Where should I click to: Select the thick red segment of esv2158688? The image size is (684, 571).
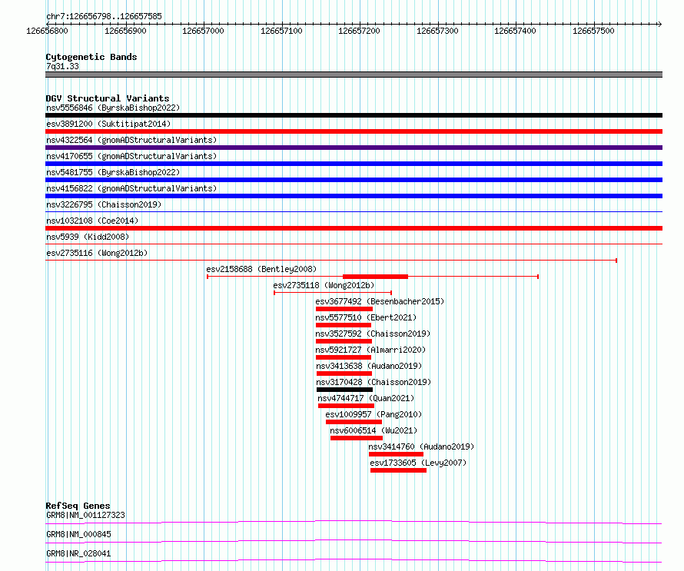[x=376, y=277]
